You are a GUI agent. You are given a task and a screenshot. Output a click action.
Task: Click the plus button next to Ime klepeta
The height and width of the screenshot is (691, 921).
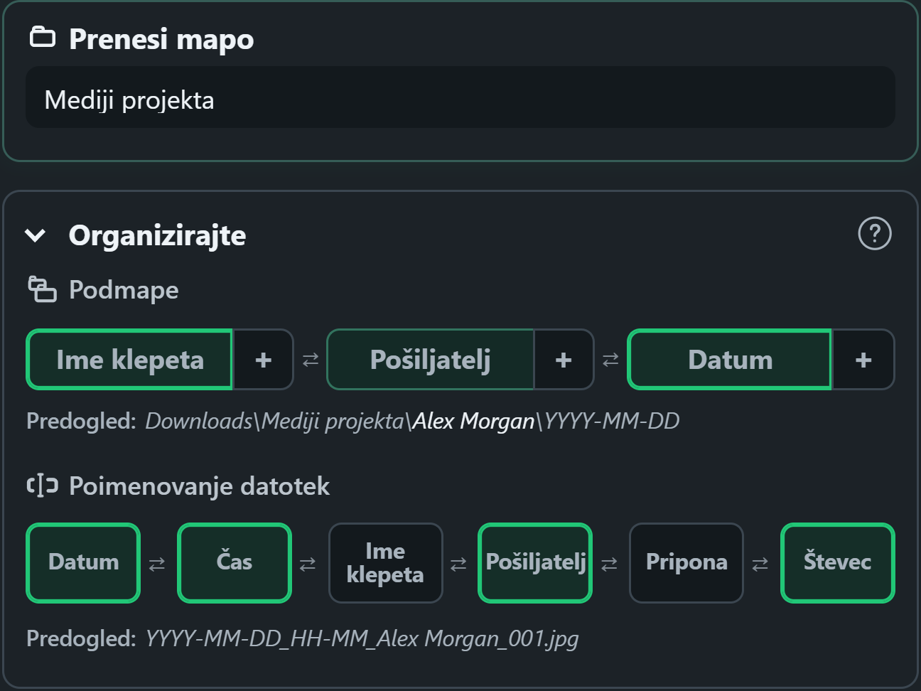coord(263,360)
